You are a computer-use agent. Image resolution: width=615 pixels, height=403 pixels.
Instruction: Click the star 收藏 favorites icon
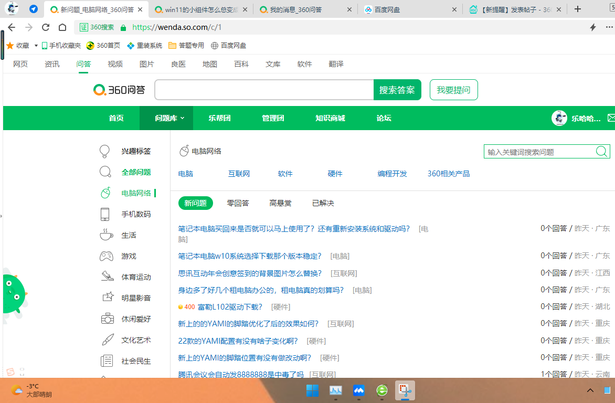(x=10, y=46)
